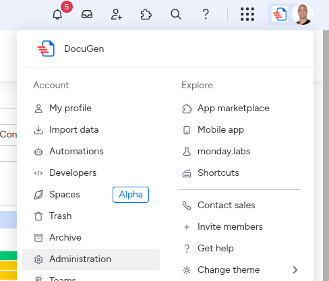Screen dimensions: 329x281
Task: Click the Change theme sun icon
Action: [x=187, y=270]
